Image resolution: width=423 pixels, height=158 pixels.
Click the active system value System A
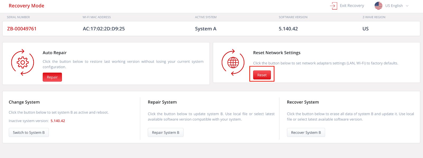206,29
